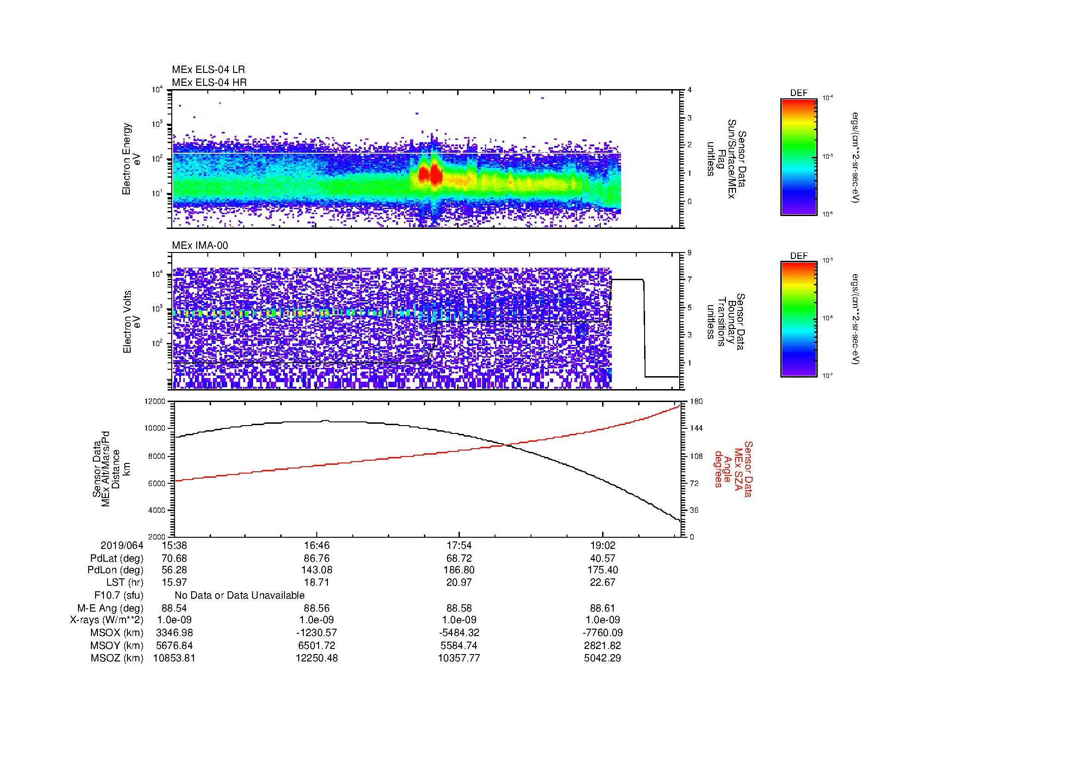Click the 'X-rays (W/m**2)' row label
The height and width of the screenshot is (763, 1080).
point(107,620)
